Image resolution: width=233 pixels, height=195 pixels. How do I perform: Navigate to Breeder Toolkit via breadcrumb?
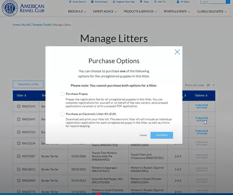pyautogui.click(x=42, y=24)
